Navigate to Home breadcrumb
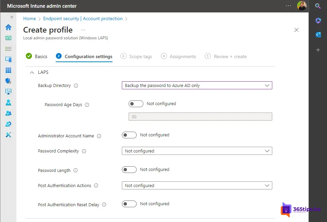 pyautogui.click(x=30, y=18)
